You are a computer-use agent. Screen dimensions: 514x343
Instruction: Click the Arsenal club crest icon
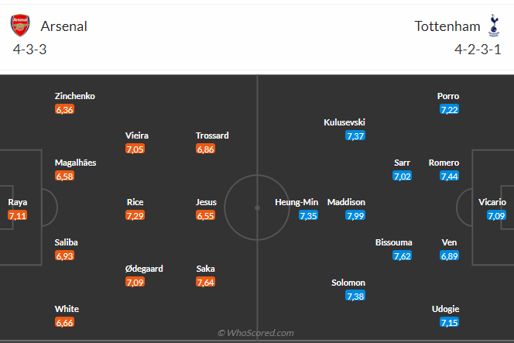coord(20,26)
